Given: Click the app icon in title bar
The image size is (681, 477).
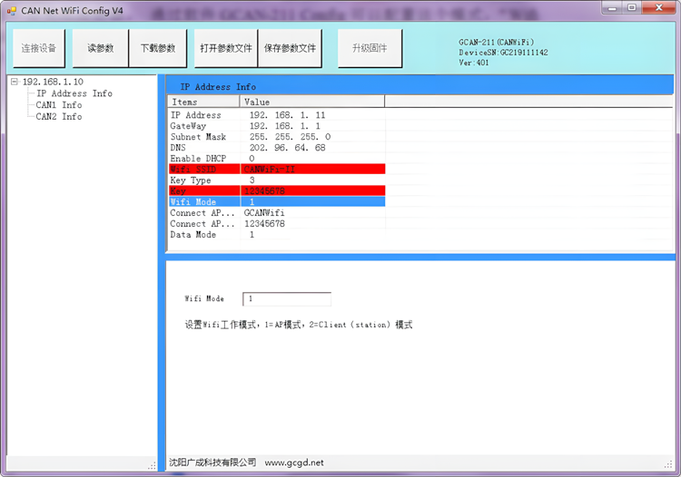Looking at the screenshot, I should click(x=11, y=10).
